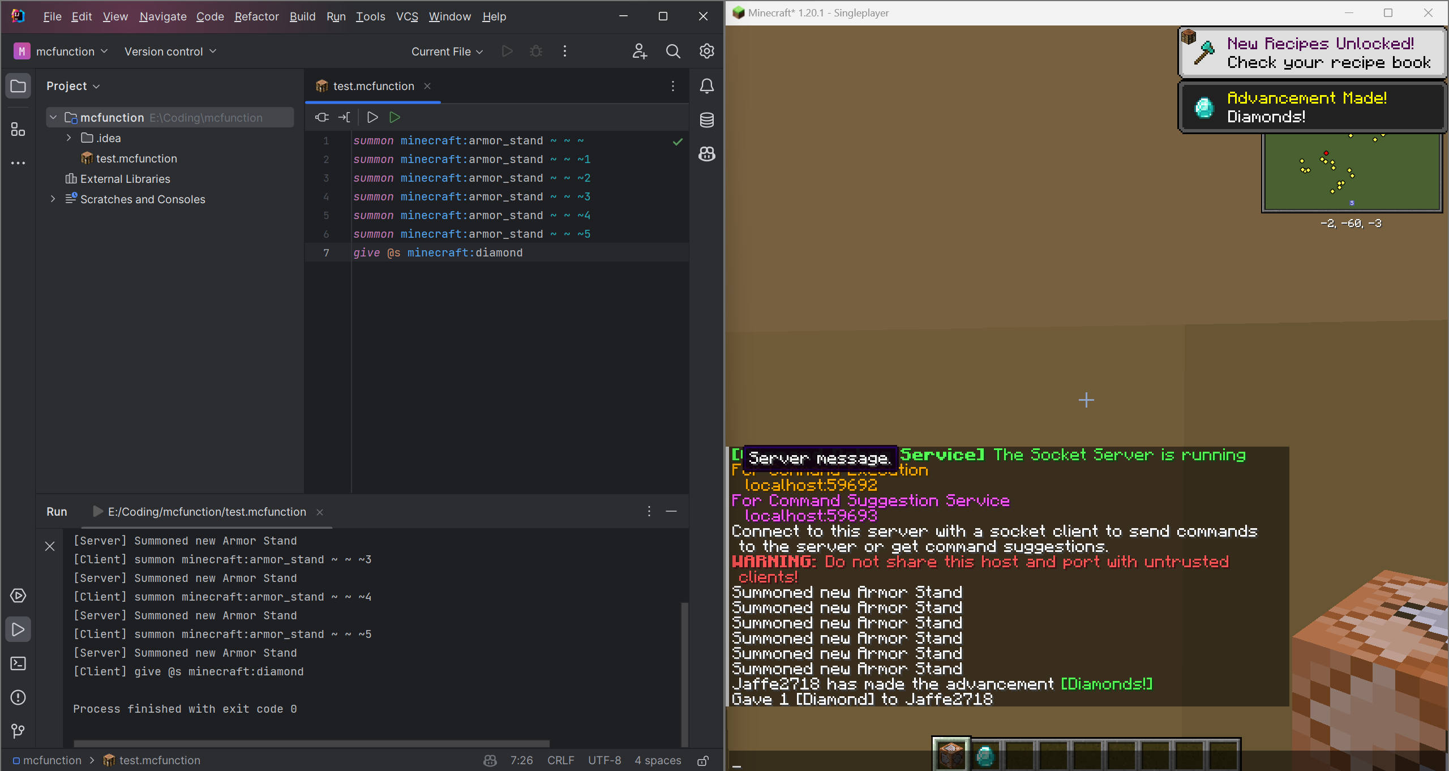
Task: Open the Problems tool window exclamation icon
Action: [18, 697]
